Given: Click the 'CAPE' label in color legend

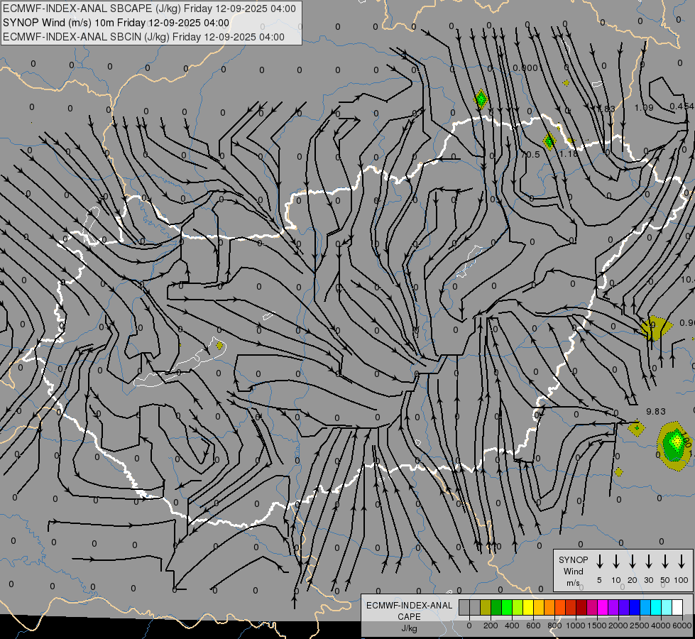Looking at the screenshot, I should (x=409, y=616).
